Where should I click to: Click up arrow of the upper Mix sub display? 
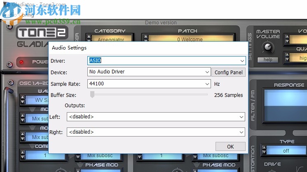23,115
